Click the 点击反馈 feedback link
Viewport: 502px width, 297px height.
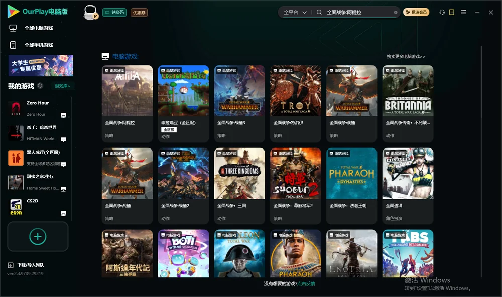[x=306, y=284]
